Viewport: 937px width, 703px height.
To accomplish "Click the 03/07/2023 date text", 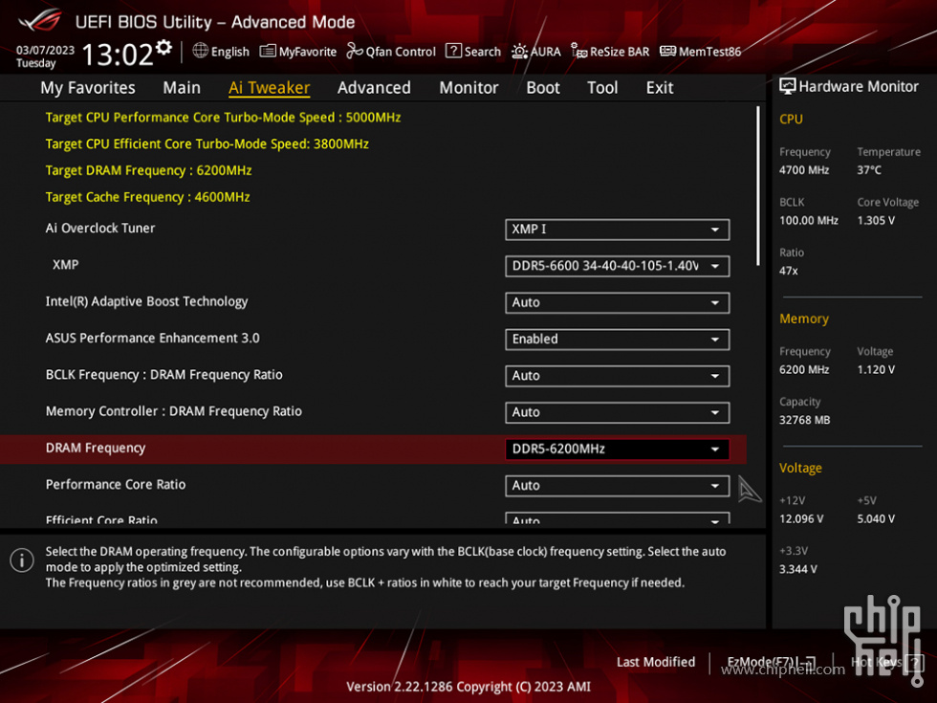I will [45, 50].
